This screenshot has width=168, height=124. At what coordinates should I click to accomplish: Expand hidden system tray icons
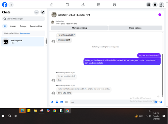point(146,116)
